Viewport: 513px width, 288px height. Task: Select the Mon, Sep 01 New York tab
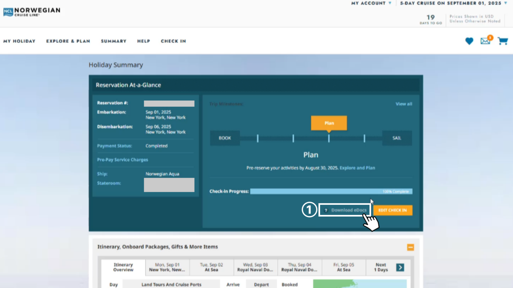pyautogui.click(x=167, y=267)
